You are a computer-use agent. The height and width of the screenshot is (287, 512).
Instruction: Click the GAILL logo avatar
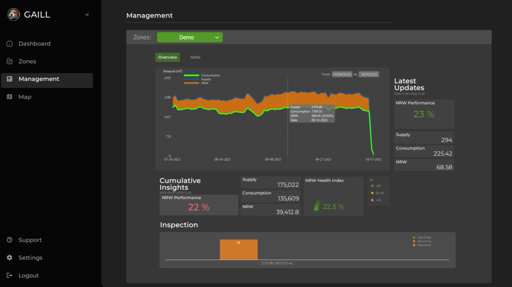pyautogui.click(x=14, y=15)
